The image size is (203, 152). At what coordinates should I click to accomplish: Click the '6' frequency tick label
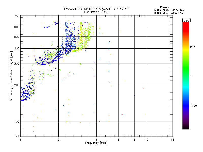point(119,140)
